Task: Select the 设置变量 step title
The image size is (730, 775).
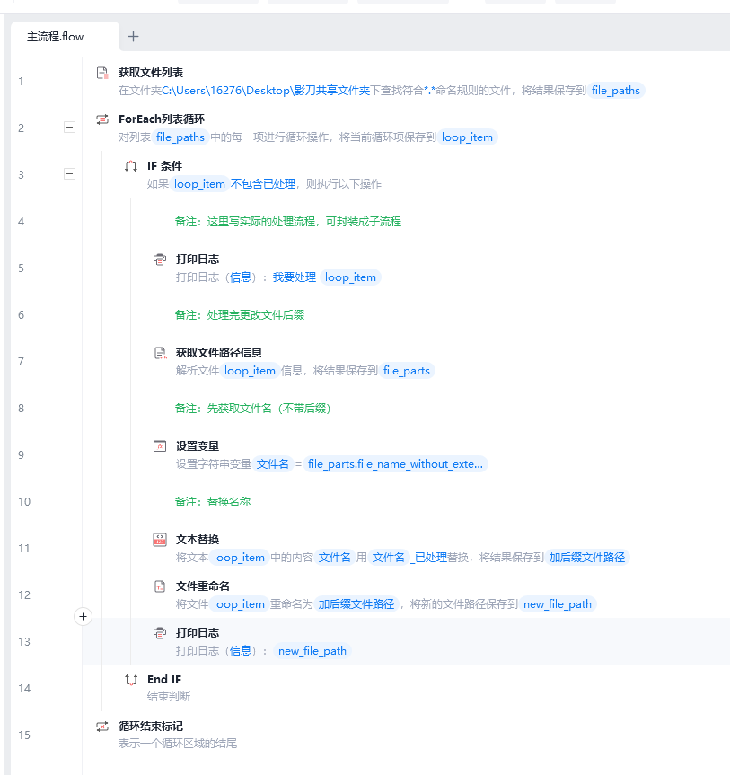Action: click(x=198, y=446)
